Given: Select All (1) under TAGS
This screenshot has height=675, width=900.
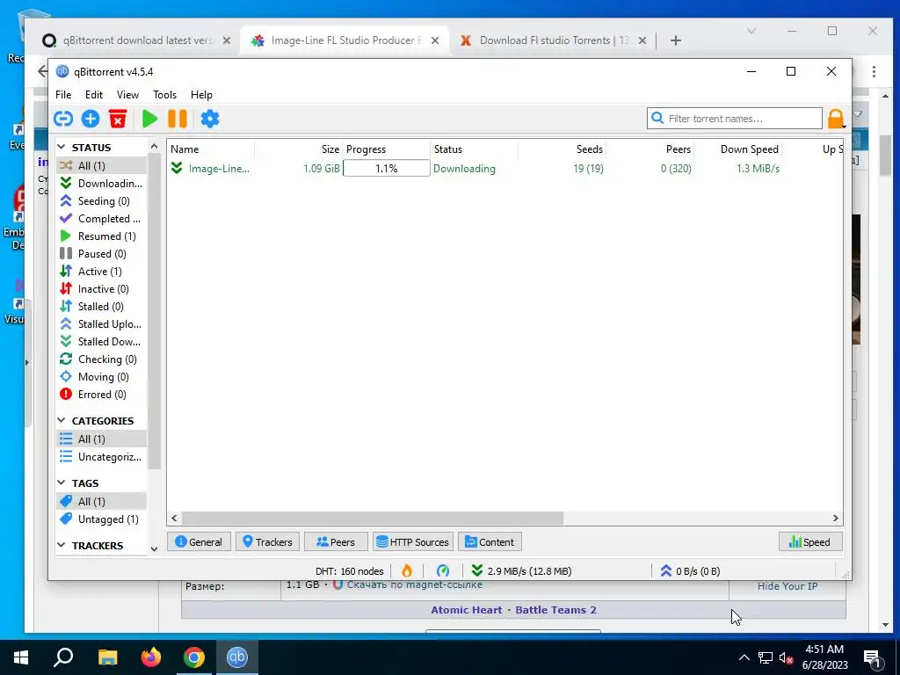Looking at the screenshot, I should click(101, 502).
